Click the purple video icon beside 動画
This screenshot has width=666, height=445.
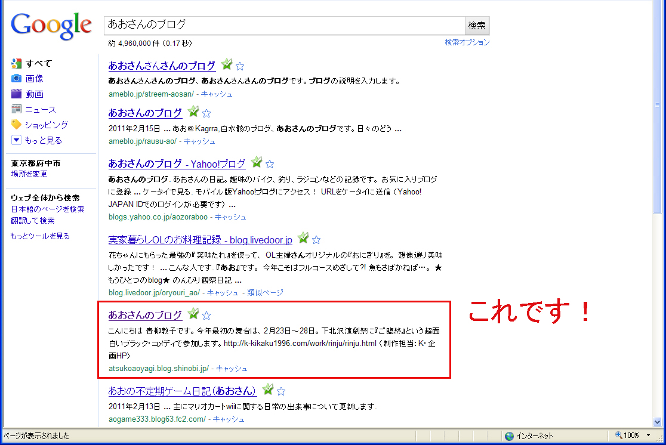[x=16, y=94]
